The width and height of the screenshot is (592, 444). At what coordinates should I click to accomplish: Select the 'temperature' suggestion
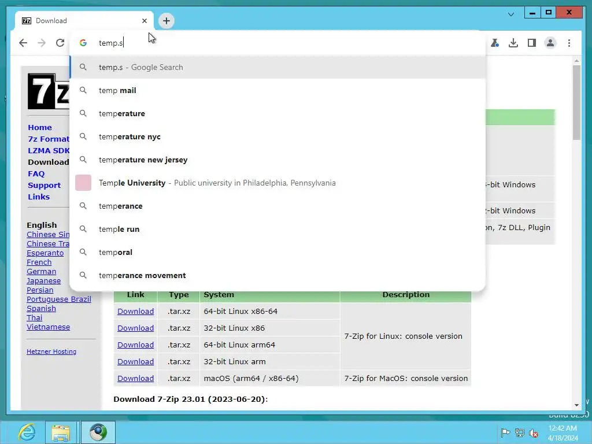click(x=277, y=114)
